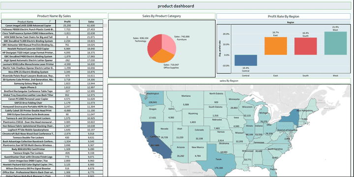Select 'Logitech P710e Mobile Speakerphone' row

tap(52, 130)
